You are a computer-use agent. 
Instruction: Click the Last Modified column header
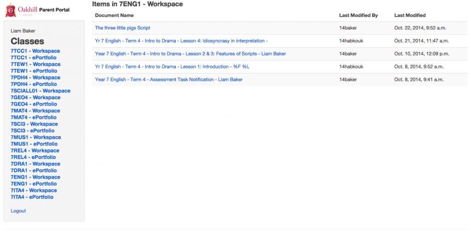click(410, 15)
